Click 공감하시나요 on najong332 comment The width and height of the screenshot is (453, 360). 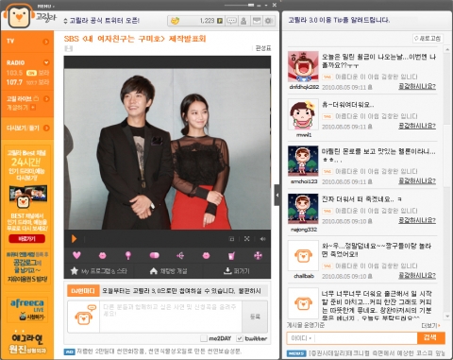point(417,220)
